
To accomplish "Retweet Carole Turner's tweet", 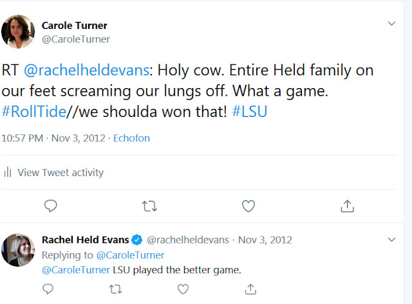I will click(149, 206).
